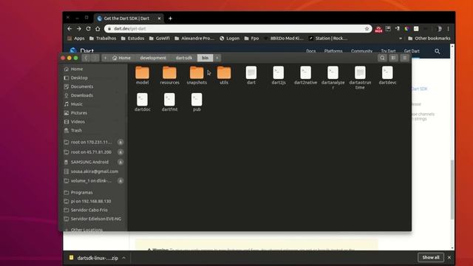The width and height of the screenshot is (473, 266).
Task: Click the path bar left scroll arrow
Action: pos(105,58)
